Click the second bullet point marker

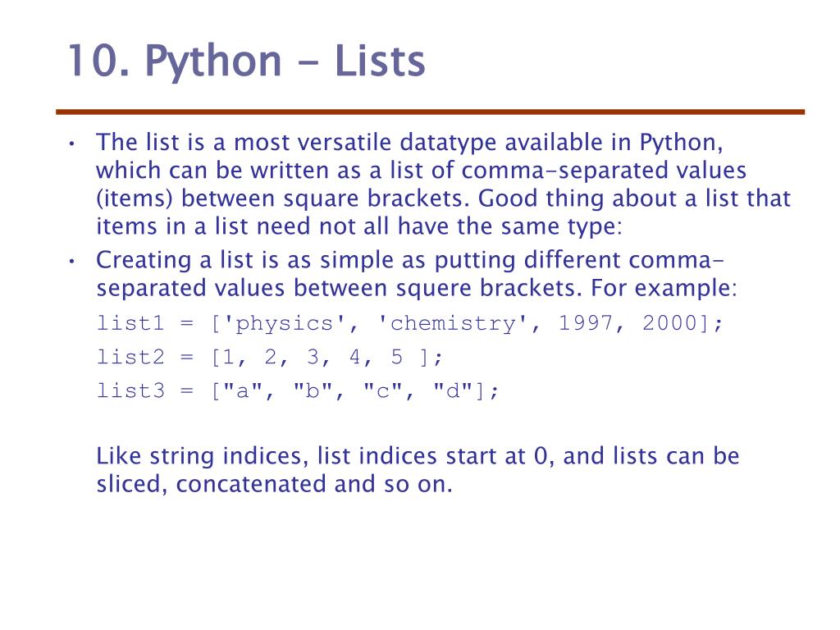tap(72, 261)
